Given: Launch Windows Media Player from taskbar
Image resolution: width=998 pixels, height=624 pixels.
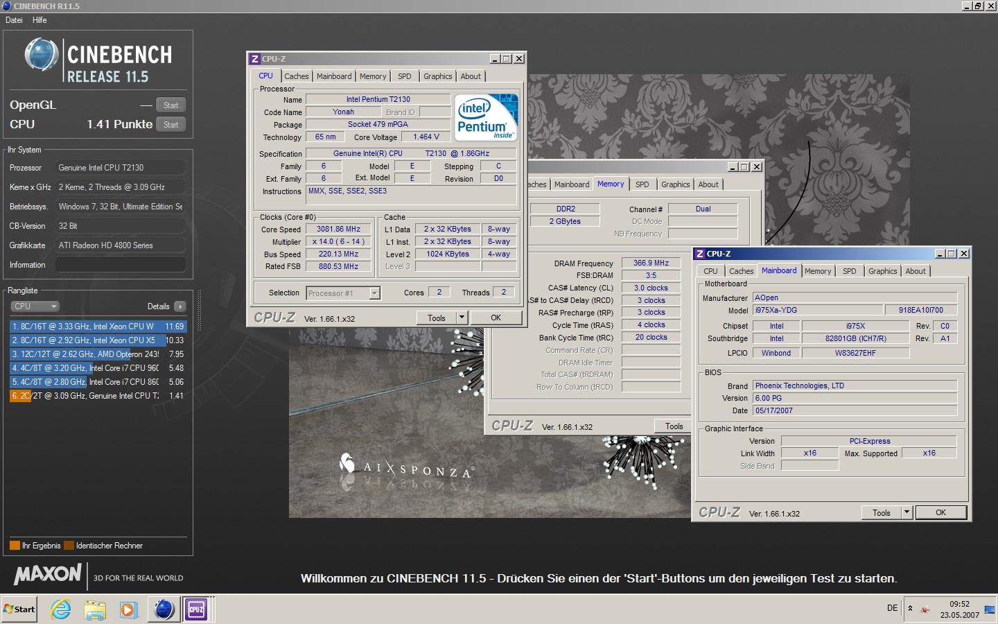Looking at the screenshot, I should coord(128,609).
